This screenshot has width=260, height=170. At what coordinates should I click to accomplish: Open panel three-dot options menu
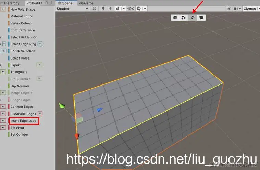[51, 3]
